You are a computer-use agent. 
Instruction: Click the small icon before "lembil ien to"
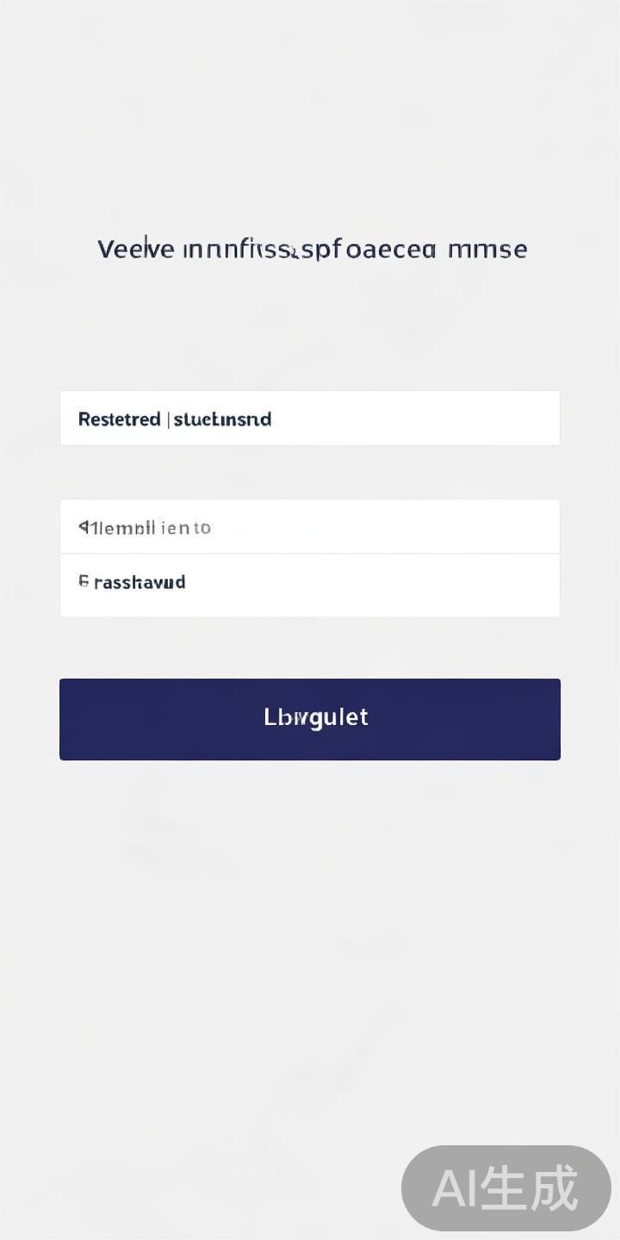[x=84, y=527]
